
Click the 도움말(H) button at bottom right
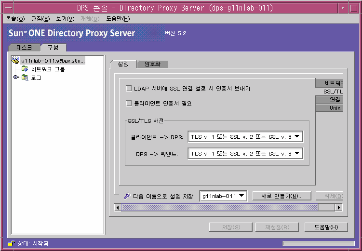coord(326,227)
